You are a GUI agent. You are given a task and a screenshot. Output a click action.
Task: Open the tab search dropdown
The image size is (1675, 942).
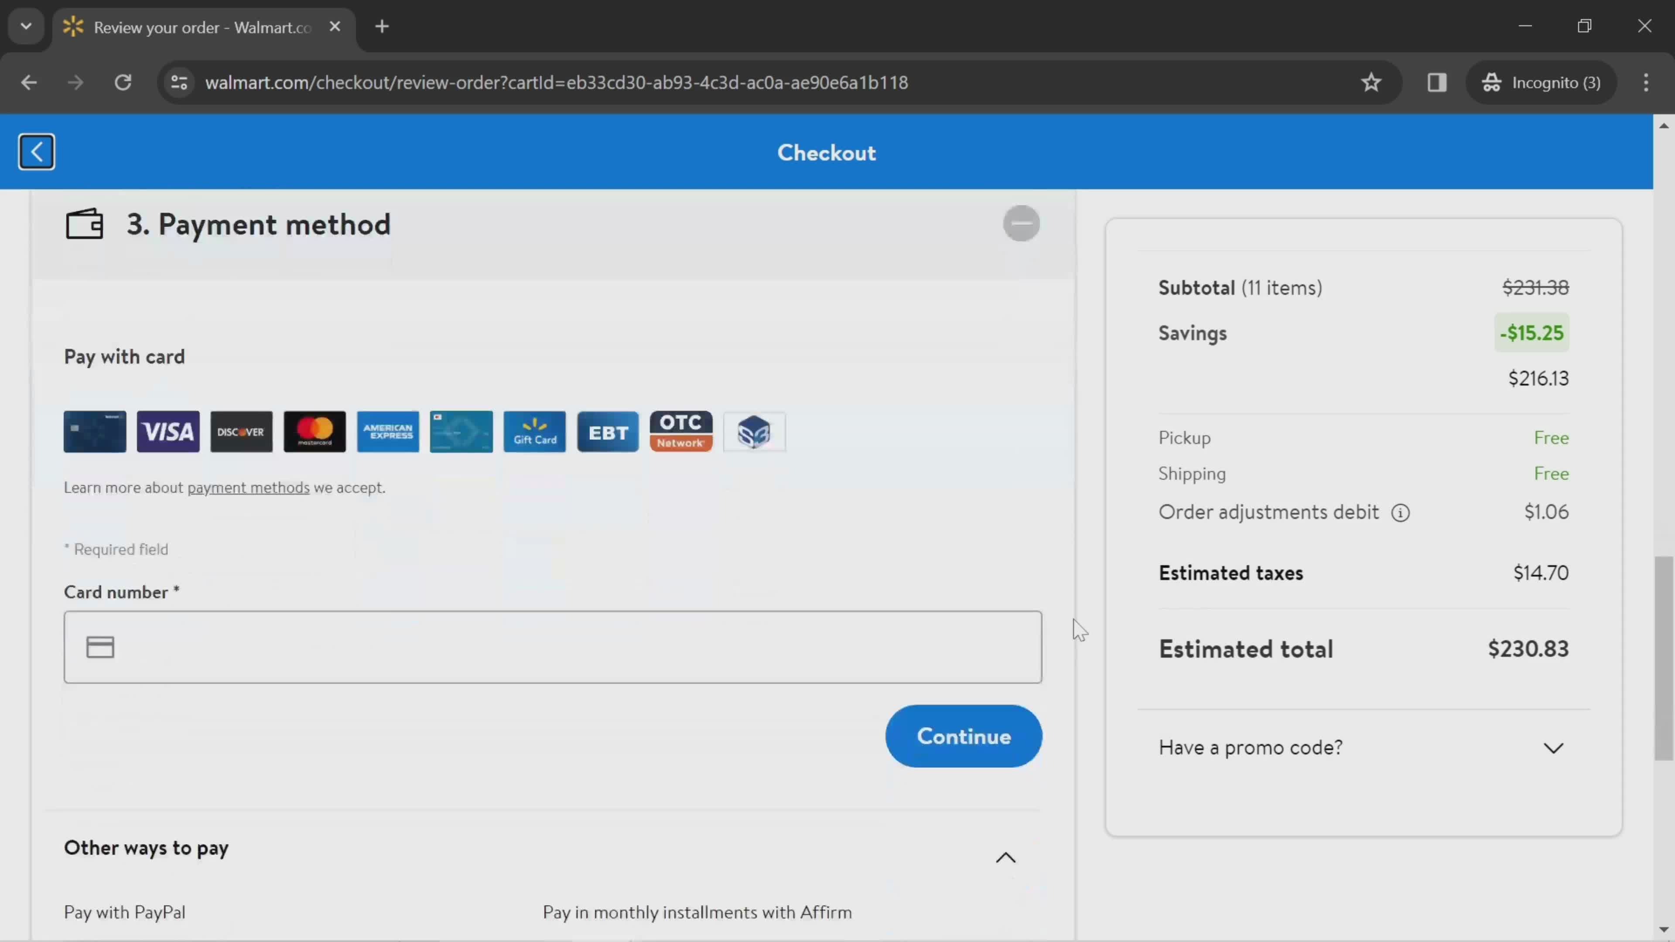26,27
